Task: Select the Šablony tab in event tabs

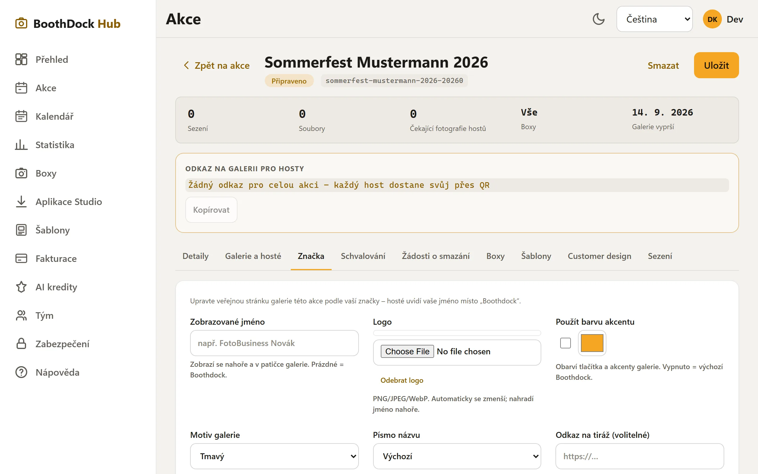Action: 536,256
